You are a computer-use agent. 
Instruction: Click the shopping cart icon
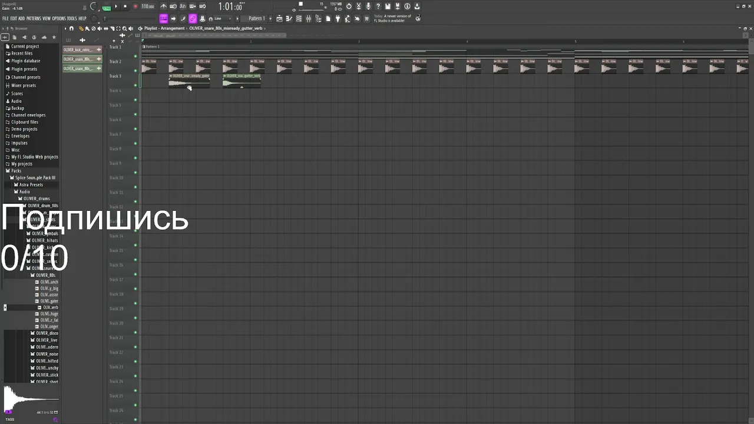(x=366, y=18)
